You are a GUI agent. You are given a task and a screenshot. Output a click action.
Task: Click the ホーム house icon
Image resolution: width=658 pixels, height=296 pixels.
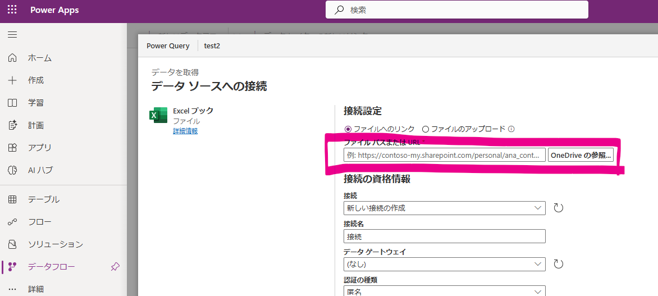click(x=12, y=58)
